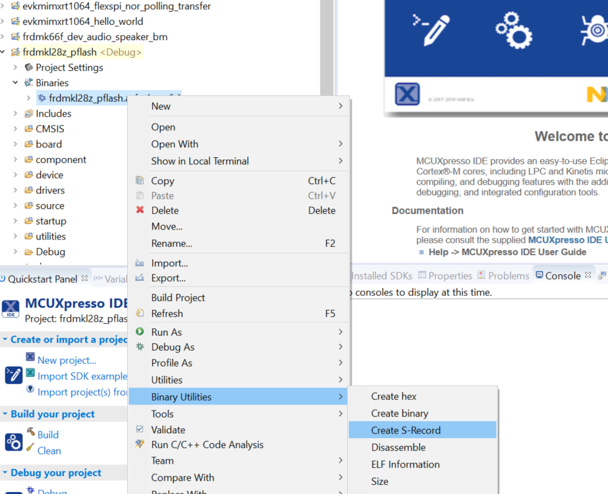Click the gears icon in Welcome banner
The height and width of the screenshot is (494, 608).
coord(514,30)
